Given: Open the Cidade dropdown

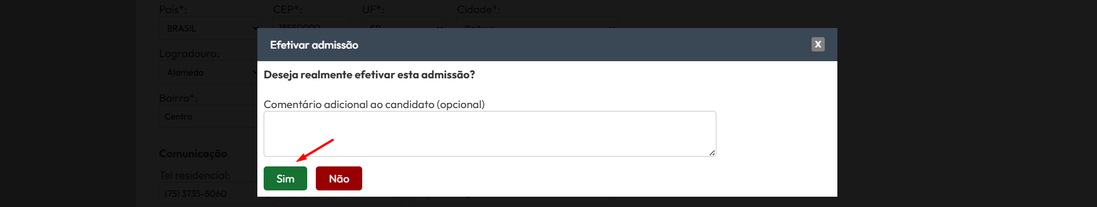Looking at the screenshot, I should point(537,23).
